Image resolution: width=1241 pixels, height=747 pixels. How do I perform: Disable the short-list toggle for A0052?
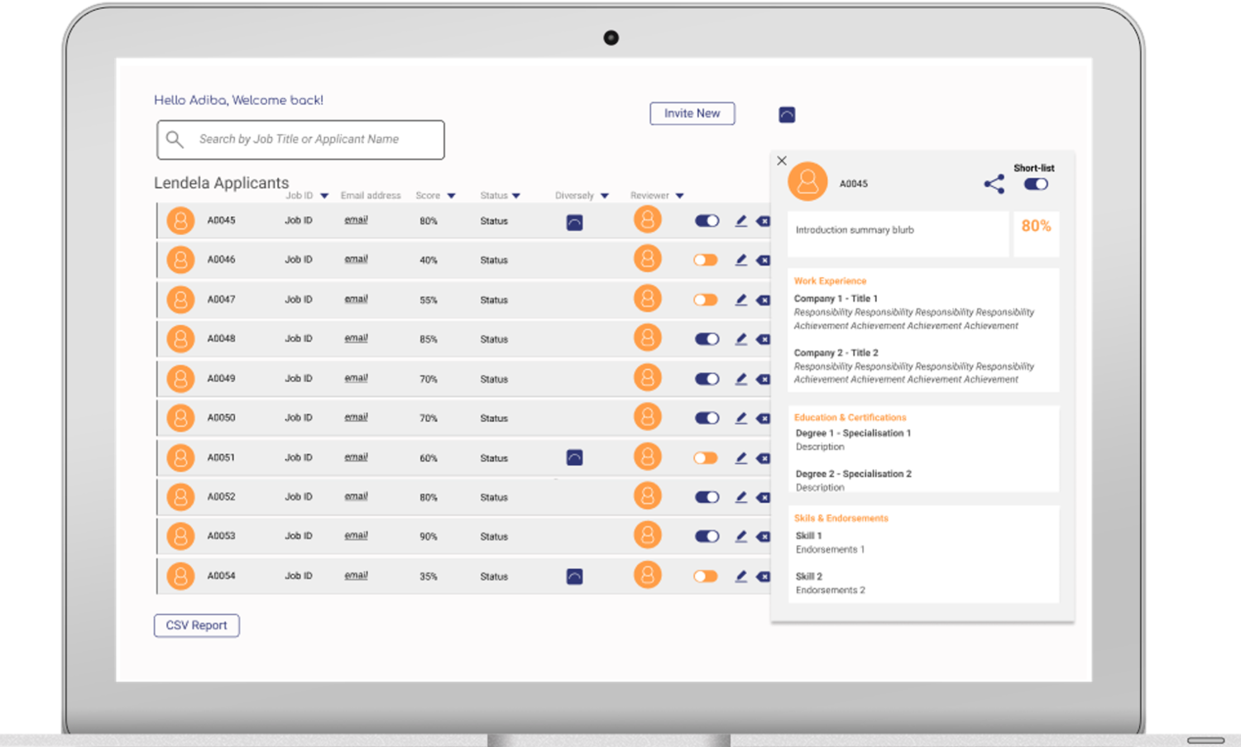[707, 497]
